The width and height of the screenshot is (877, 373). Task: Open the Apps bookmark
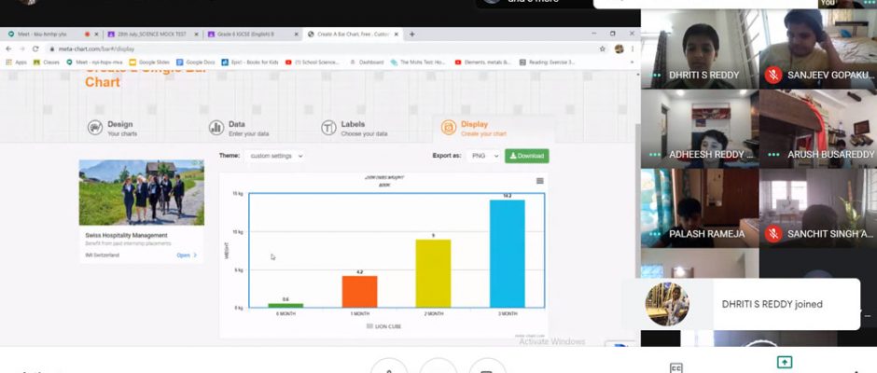(16, 62)
